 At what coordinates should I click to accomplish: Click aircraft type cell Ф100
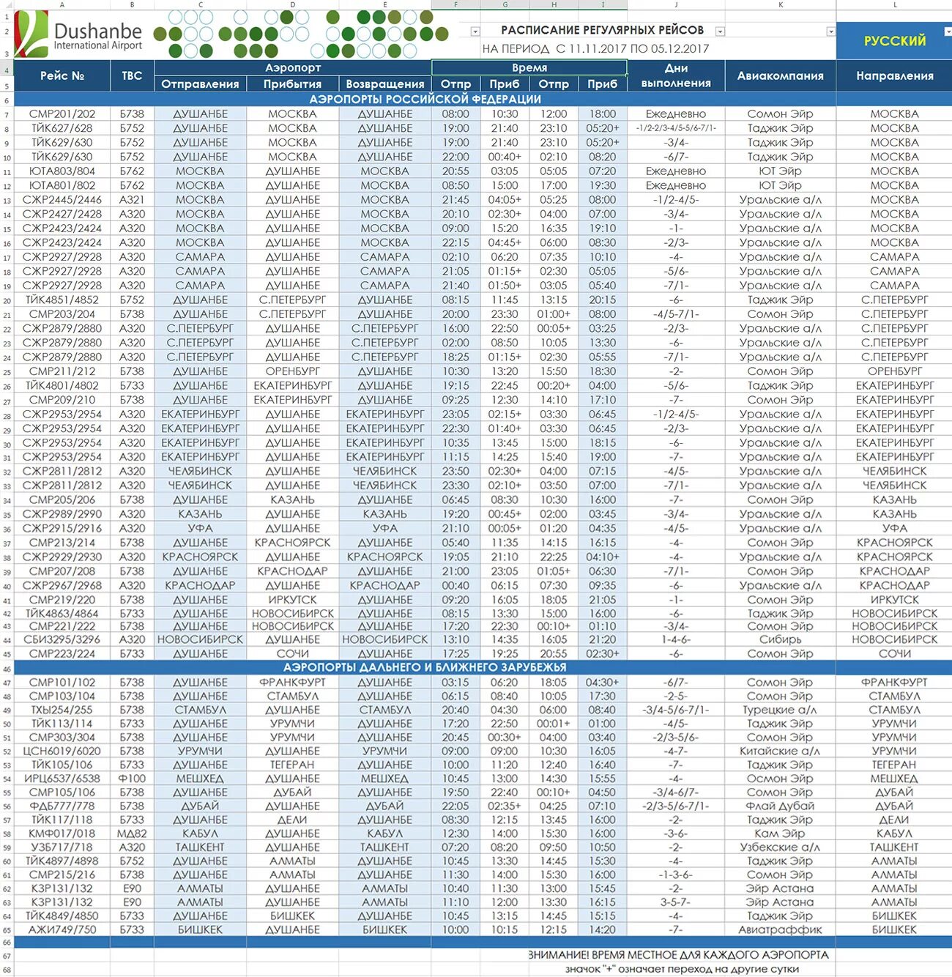click(x=132, y=779)
